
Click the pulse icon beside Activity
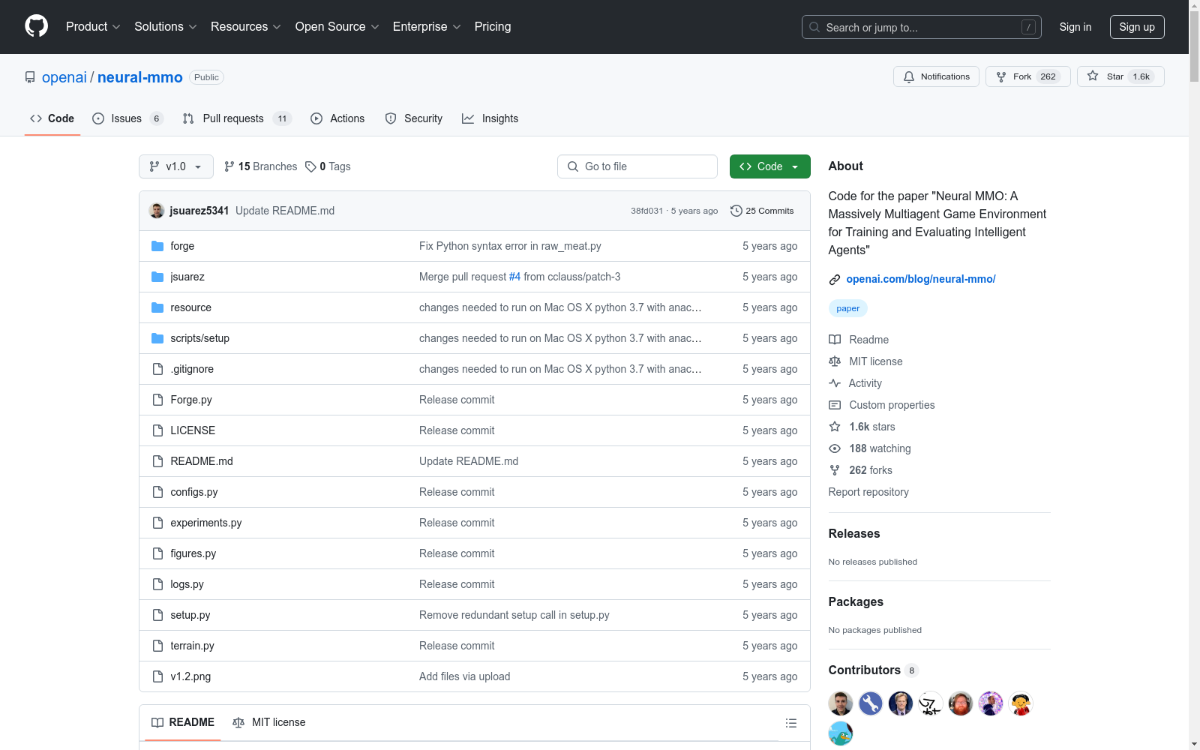click(x=835, y=383)
